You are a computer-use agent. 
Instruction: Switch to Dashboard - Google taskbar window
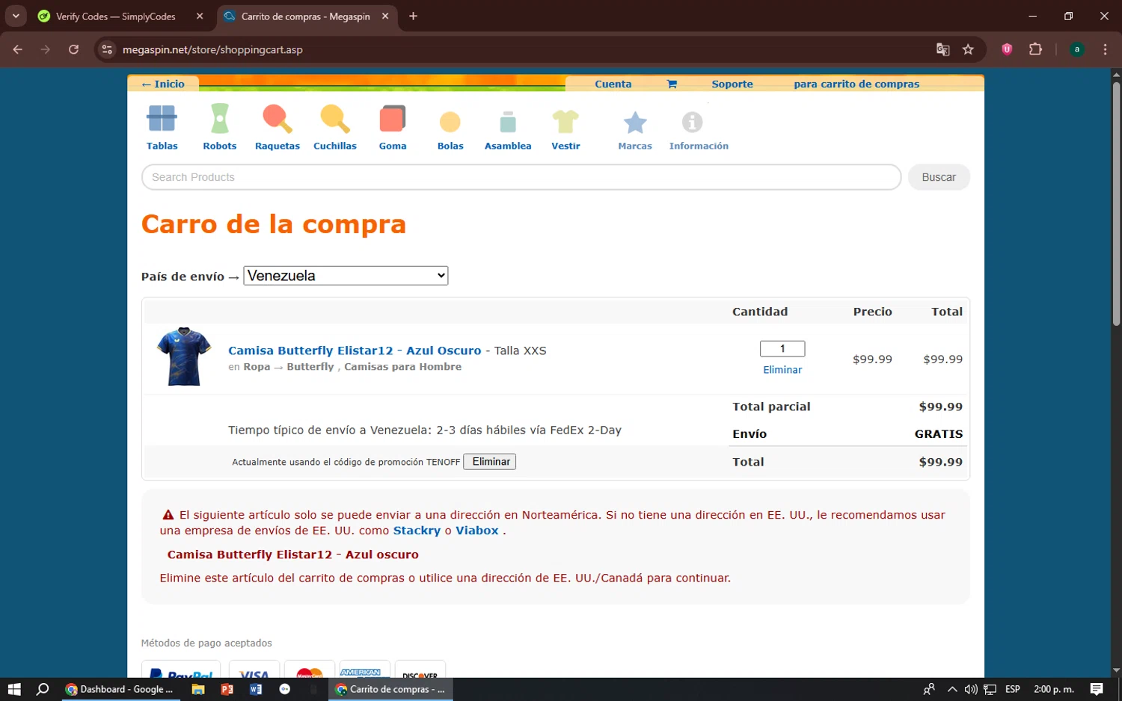120,689
